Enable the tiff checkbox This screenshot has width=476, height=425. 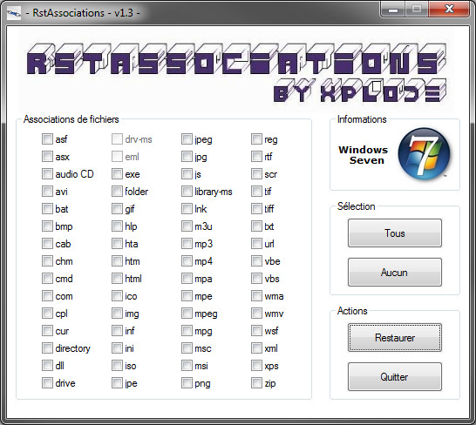pyautogui.click(x=257, y=209)
